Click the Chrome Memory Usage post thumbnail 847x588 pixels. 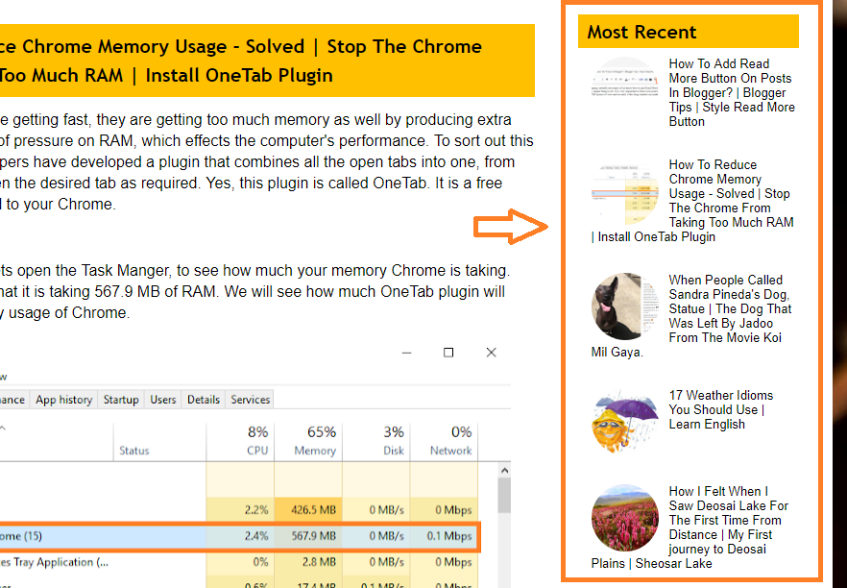[625, 191]
